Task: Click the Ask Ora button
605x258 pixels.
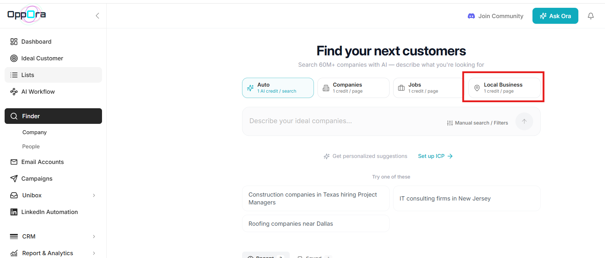Action: [x=555, y=16]
